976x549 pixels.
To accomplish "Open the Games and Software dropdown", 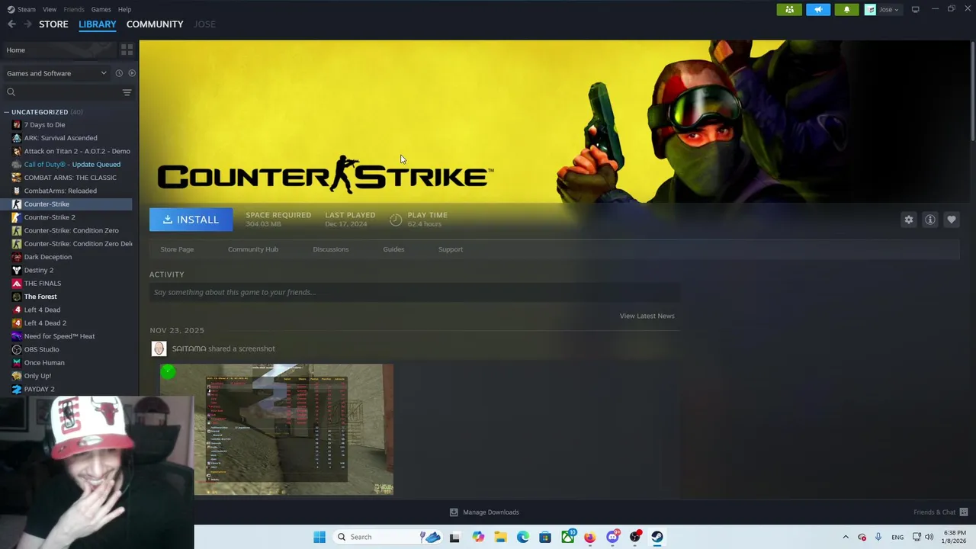I will [x=56, y=73].
